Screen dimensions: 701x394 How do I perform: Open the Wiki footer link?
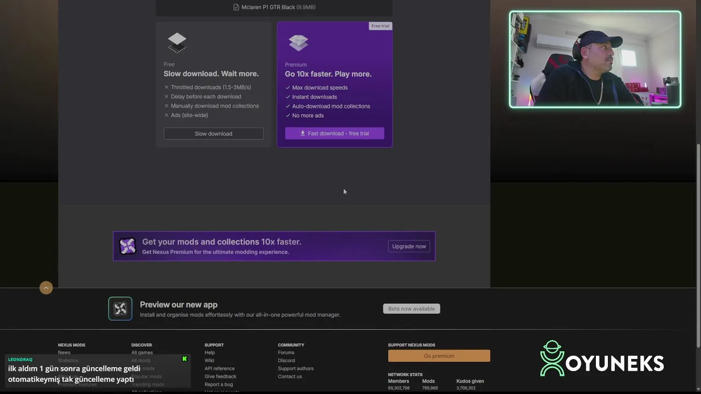click(209, 361)
